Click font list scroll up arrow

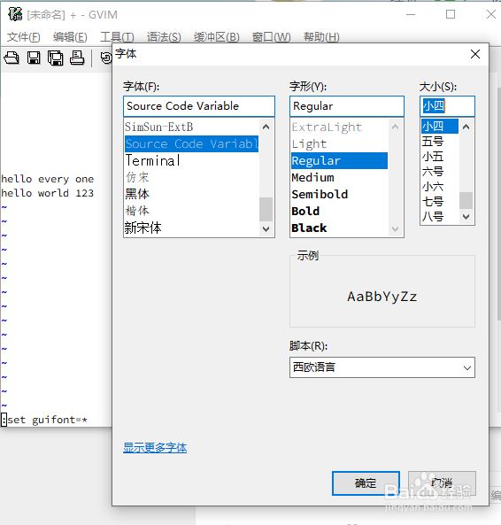pos(266,127)
